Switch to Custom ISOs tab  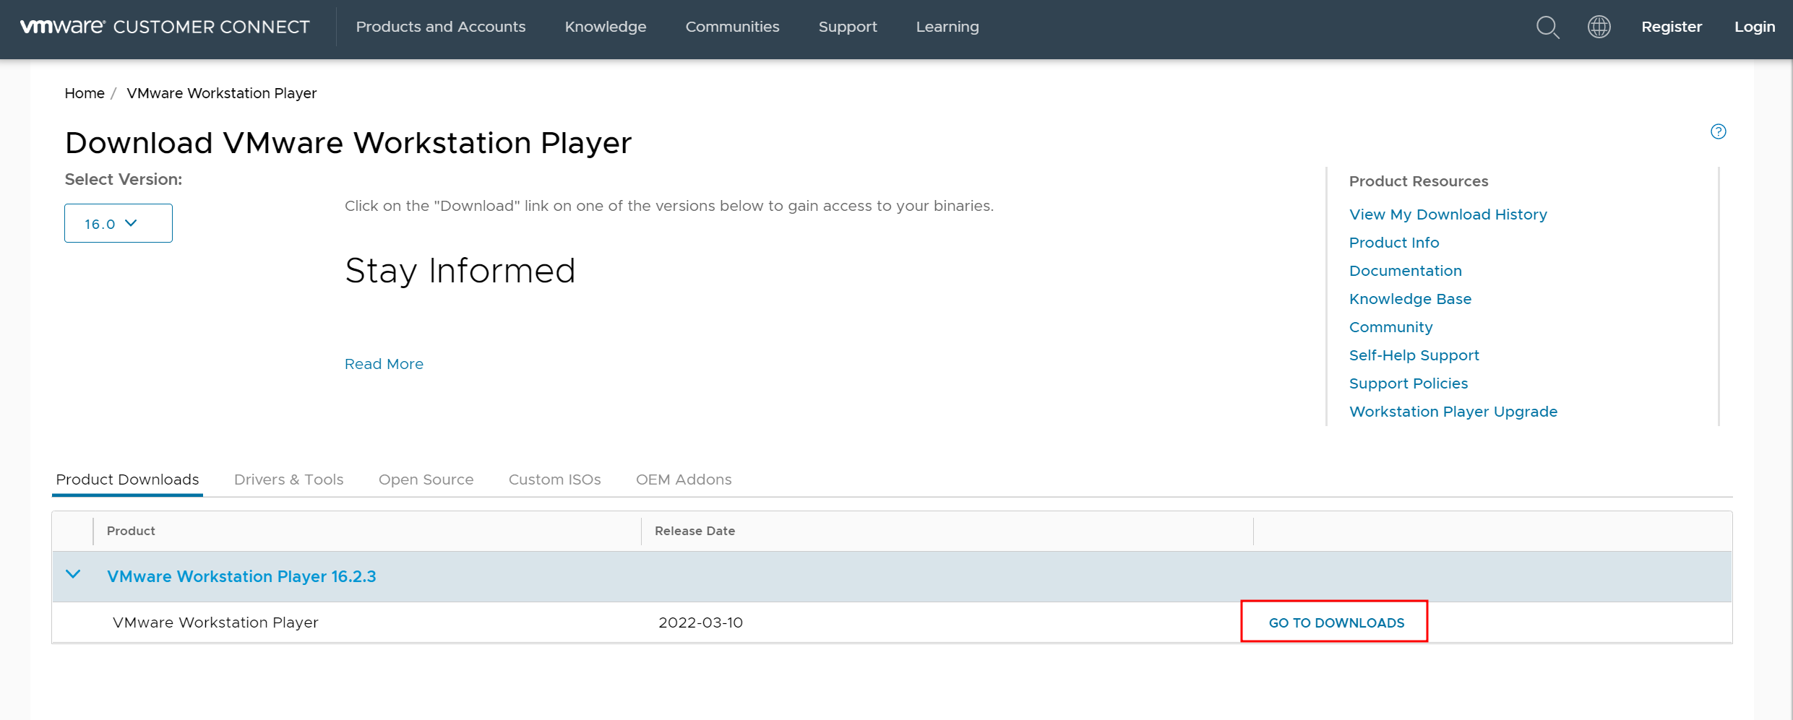coord(554,480)
